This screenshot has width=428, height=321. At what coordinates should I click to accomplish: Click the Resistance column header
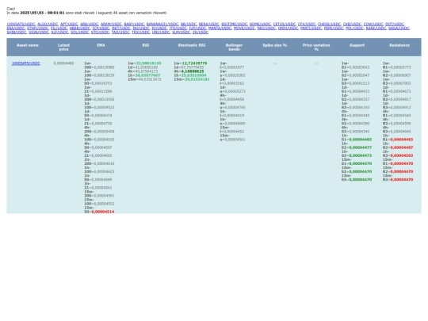(x=399, y=45)
